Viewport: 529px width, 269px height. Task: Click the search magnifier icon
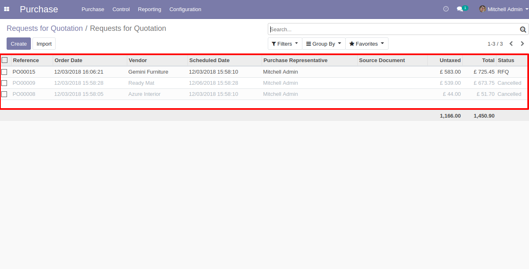523,30
